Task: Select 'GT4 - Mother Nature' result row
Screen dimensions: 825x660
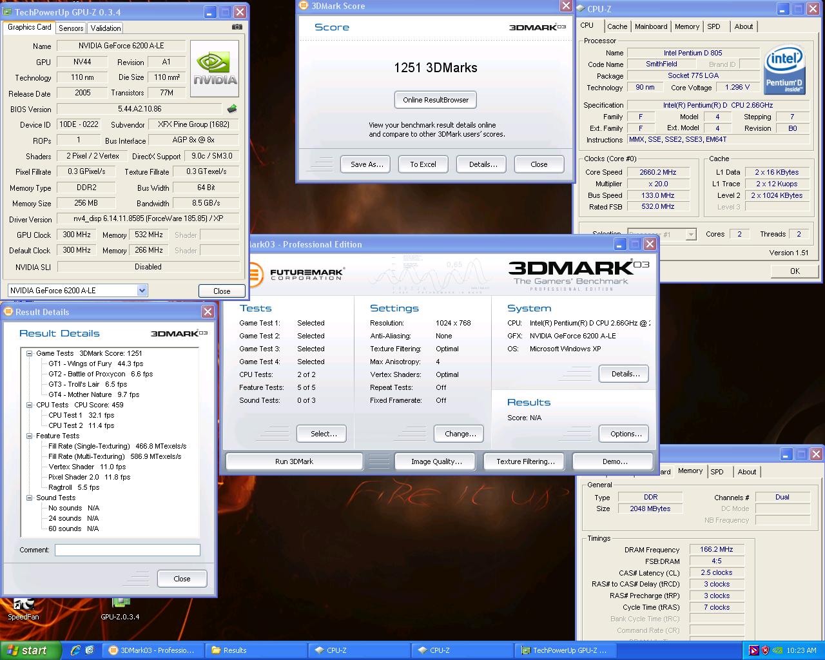Action: [93, 394]
